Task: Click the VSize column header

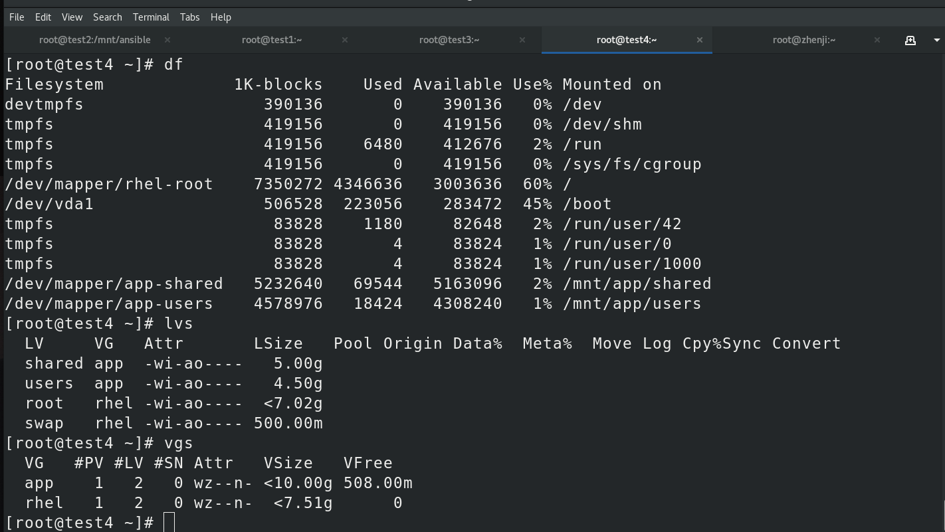Action: [x=288, y=463]
